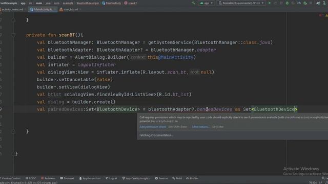The width and height of the screenshot is (328, 184).
Task: Select the MainActivity.kt editor tab
Action: click(43, 9)
